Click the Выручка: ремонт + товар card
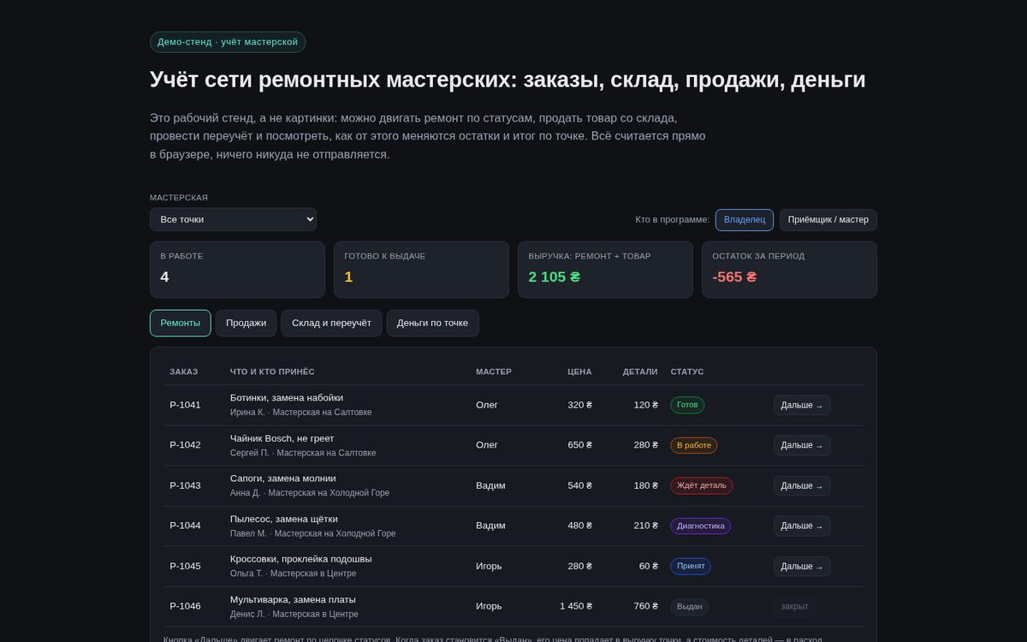The height and width of the screenshot is (642, 1027). click(605, 270)
